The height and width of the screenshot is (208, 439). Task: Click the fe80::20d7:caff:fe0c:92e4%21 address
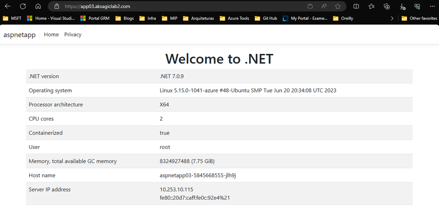click(x=195, y=198)
